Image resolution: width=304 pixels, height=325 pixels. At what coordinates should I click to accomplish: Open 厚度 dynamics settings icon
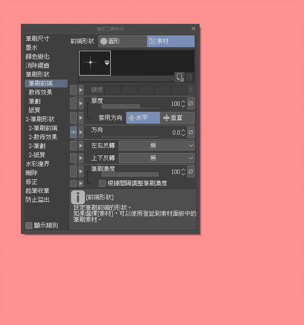[191, 103]
